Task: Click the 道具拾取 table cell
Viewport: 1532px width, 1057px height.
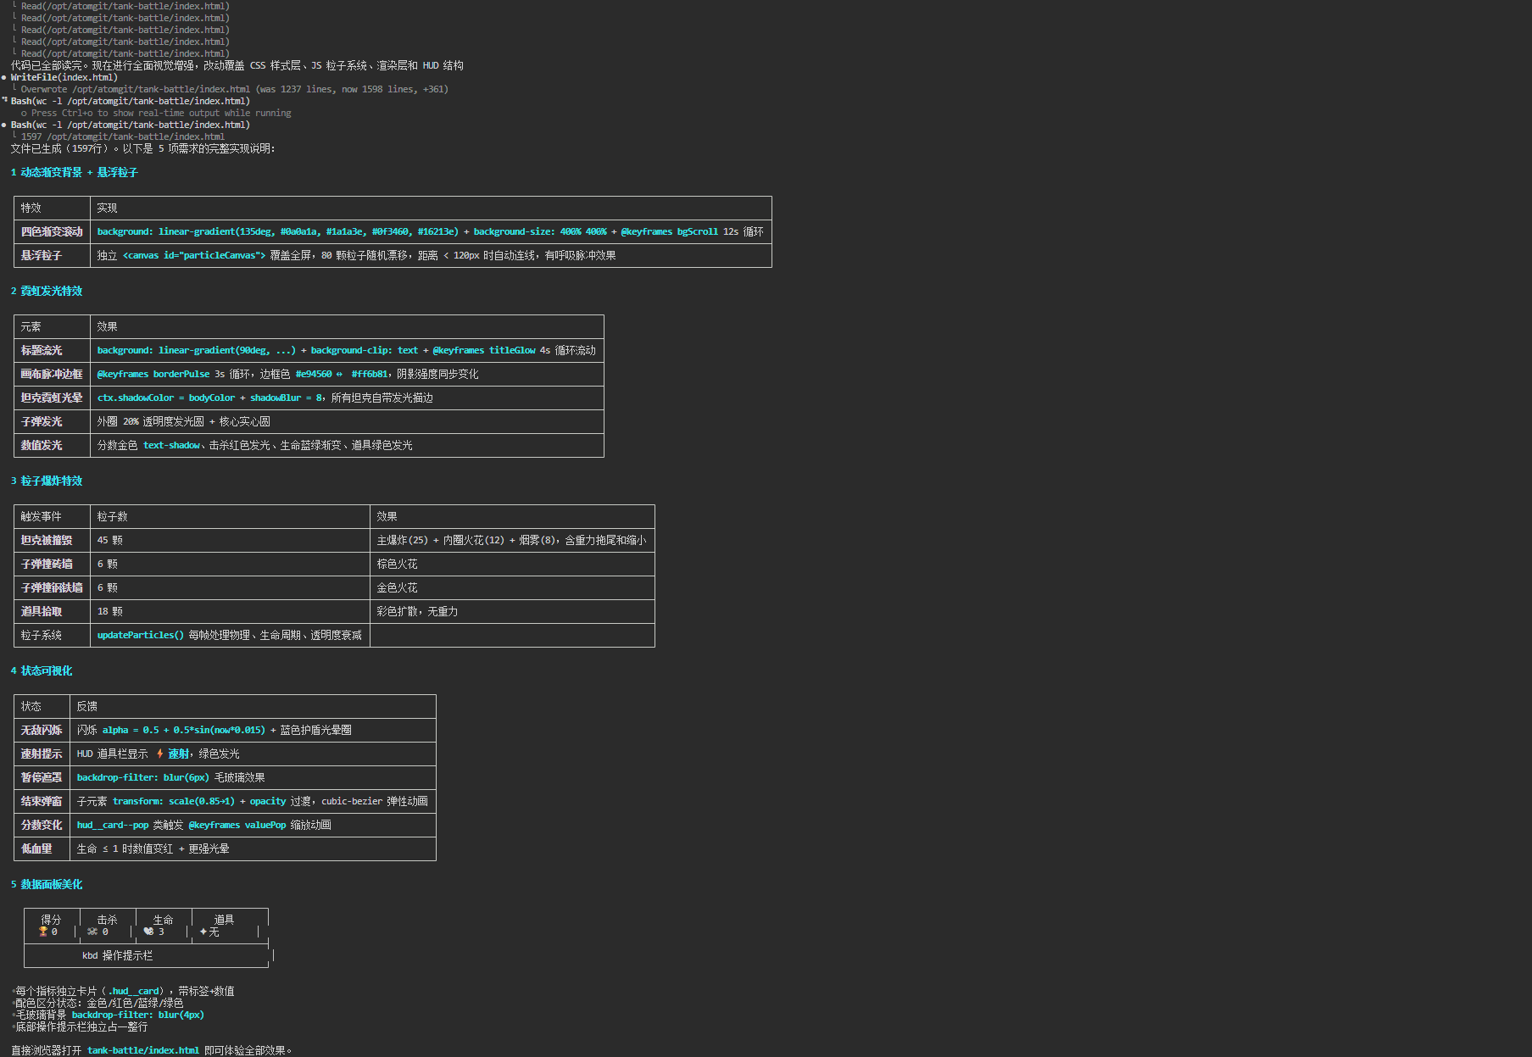Action: [x=52, y=611]
